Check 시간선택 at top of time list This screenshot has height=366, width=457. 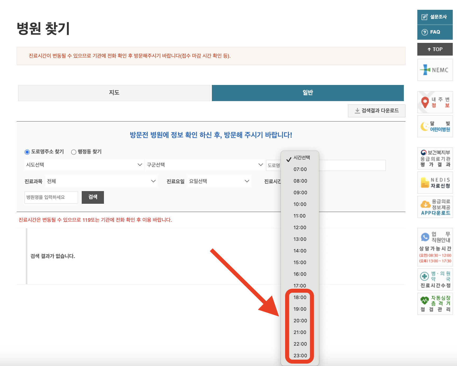coord(301,157)
